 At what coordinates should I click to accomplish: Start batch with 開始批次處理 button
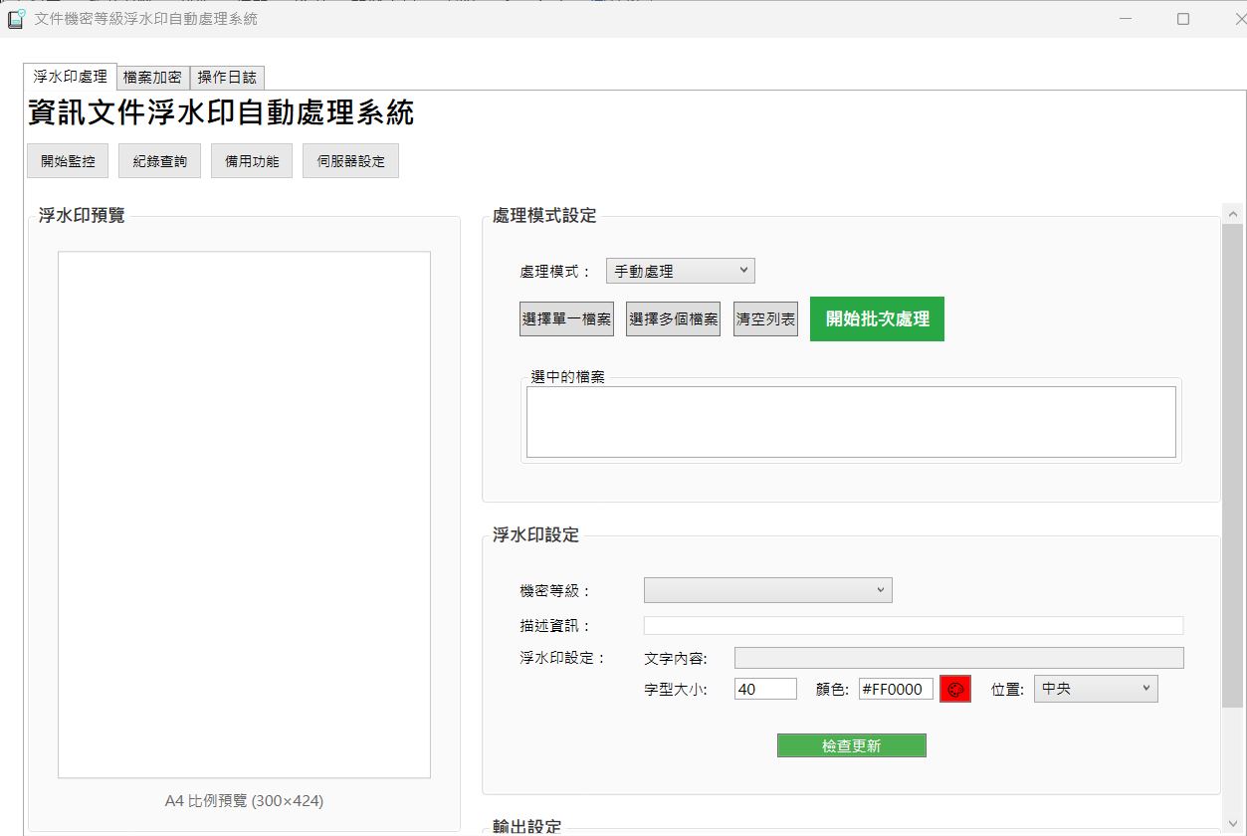point(877,319)
